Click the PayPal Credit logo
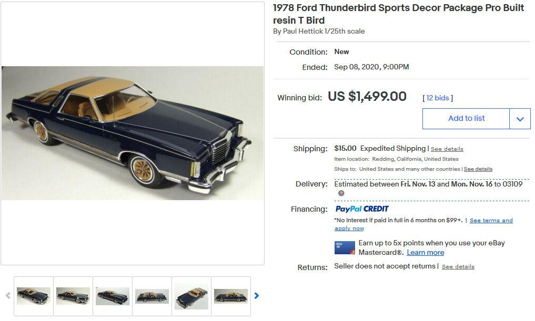The image size is (535, 321). tap(361, 209)
